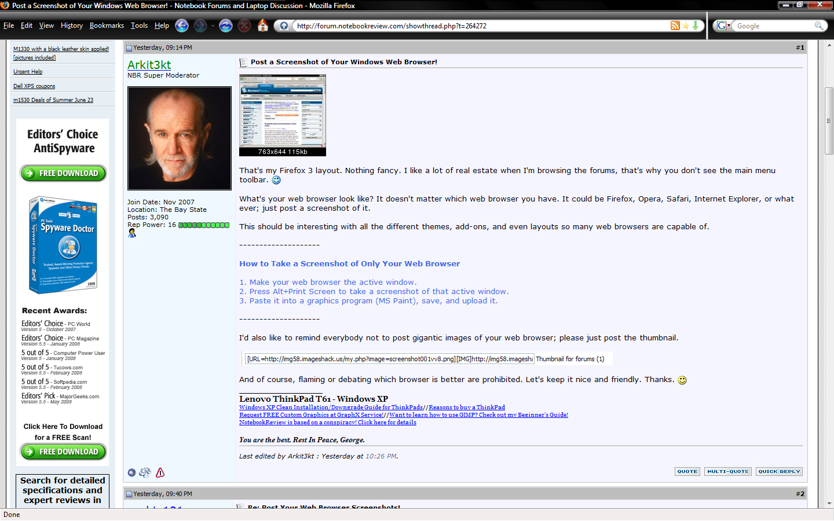Click the post icon next to thread title
This screenshot has height=521, width=834.
pos(243,62)
